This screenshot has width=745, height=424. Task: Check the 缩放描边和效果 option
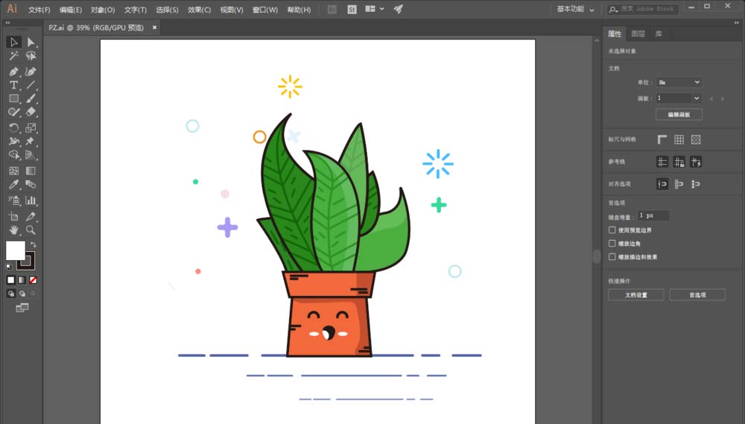pos(612,256)
